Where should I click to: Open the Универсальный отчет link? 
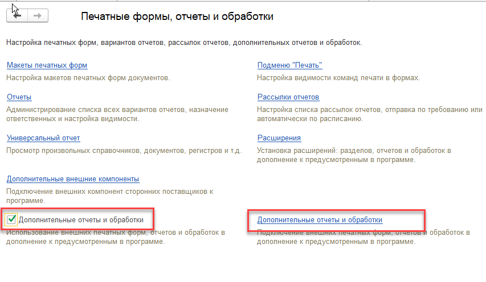43,138
